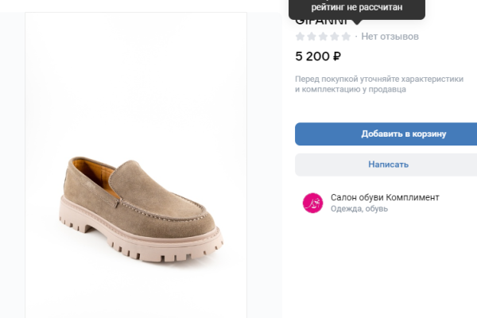Click the "Одежда, обувь" category caption
Viewport: 477px width, 318px height.
point(359,209)
